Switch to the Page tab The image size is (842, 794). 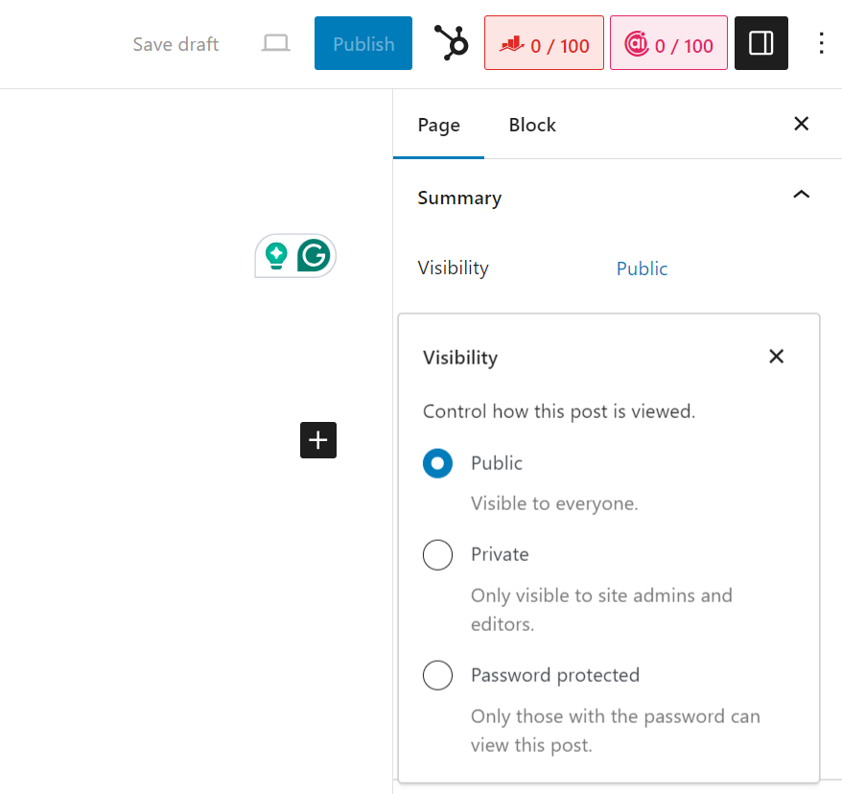(x=438, y=125)
